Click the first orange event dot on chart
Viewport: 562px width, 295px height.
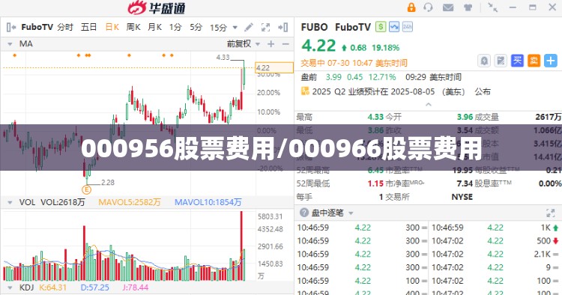click(x=15, y=55)
